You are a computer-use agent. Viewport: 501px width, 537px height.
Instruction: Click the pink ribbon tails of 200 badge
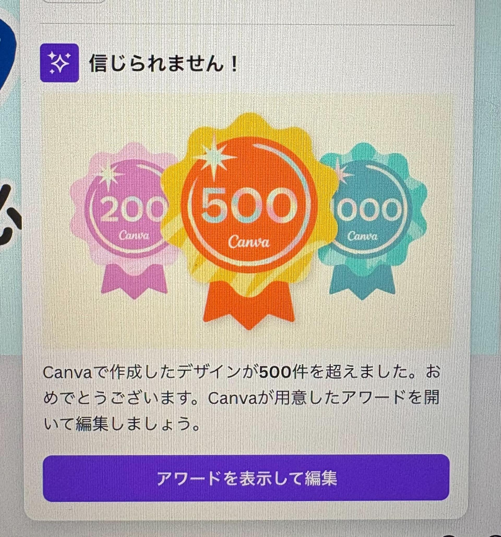click(x=134, y=280)
